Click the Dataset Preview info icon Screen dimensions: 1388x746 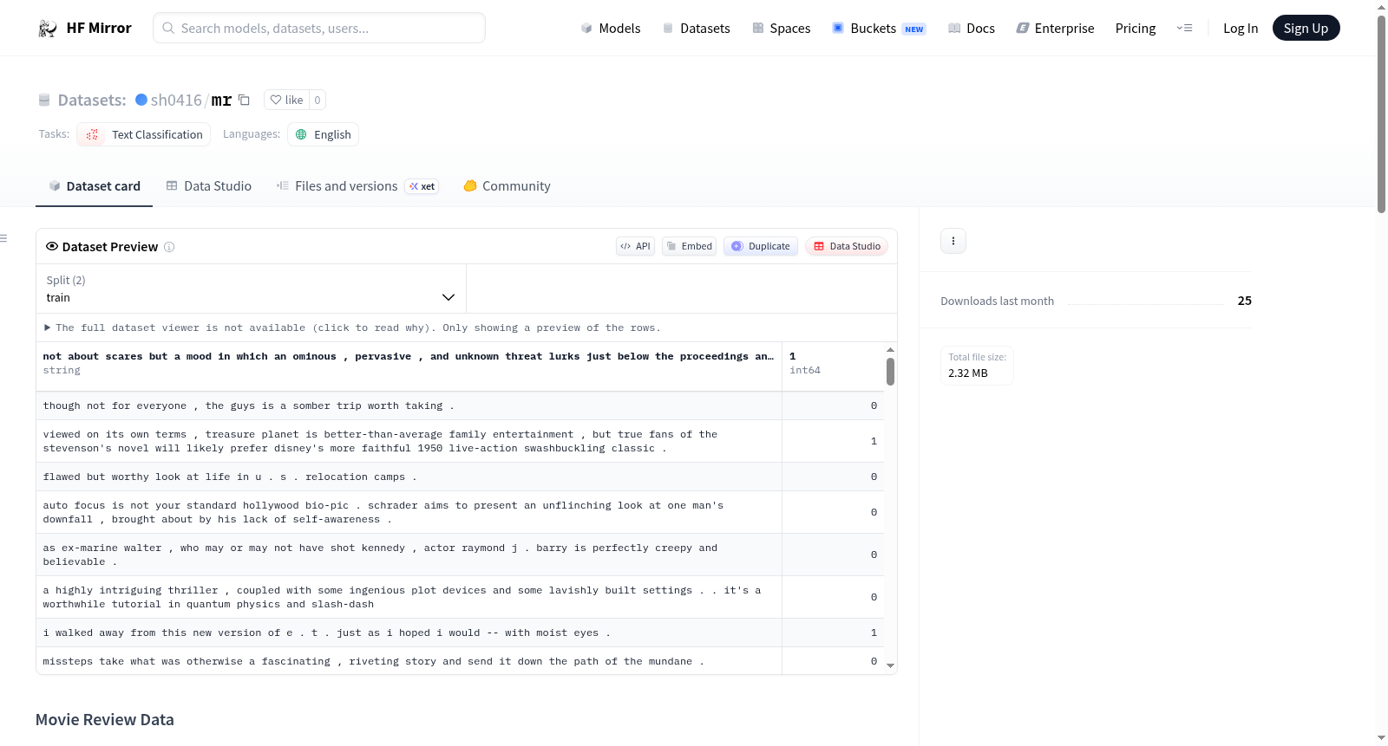click(x=169, y=247)
